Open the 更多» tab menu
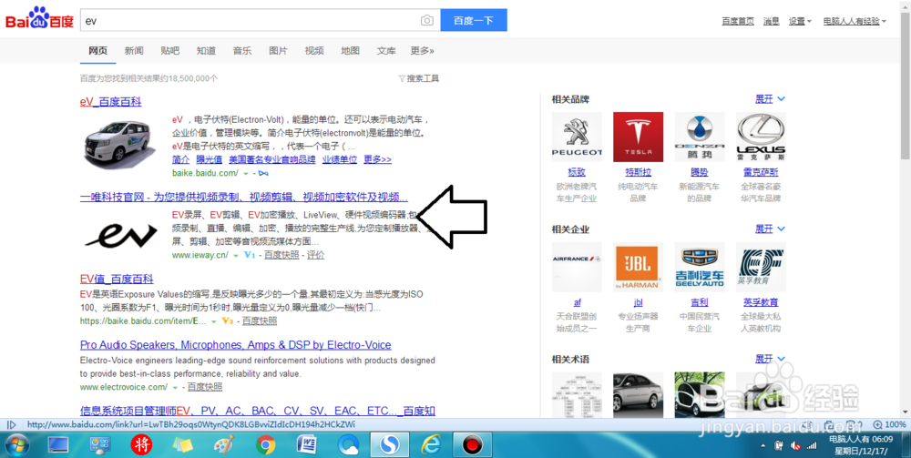 [x=422, y=50]
